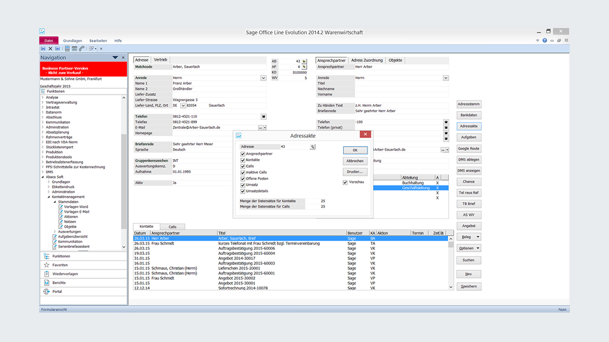Open the toolbar customize arrow
The image size is (609, 342).
[101, 49]
